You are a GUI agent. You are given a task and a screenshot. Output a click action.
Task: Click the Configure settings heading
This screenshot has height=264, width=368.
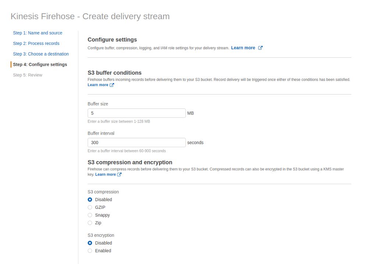(112, 40)
